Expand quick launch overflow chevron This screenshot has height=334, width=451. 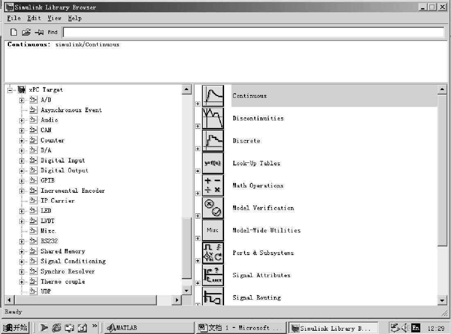point(95,326)
